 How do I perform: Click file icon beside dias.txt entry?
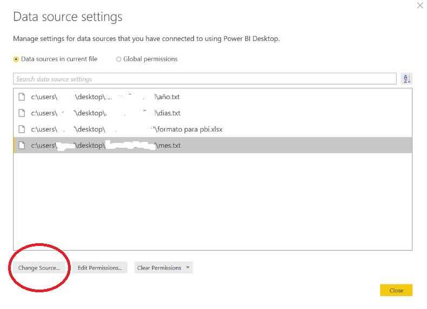click(x=22, y=113)
